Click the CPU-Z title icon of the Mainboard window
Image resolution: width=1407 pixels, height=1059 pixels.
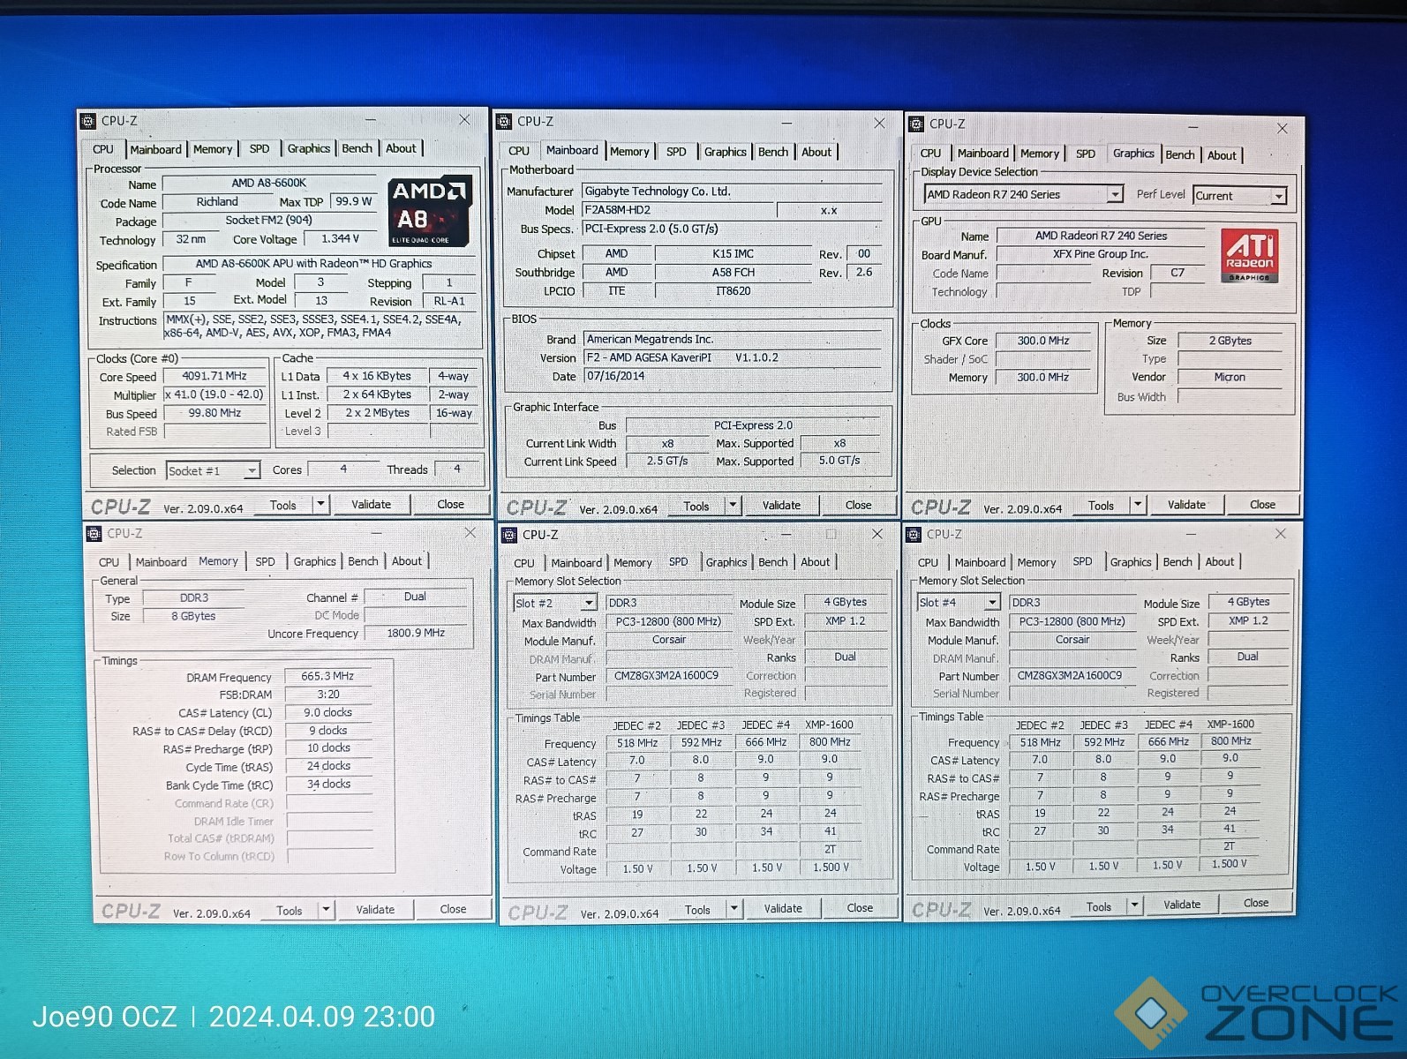[x=504, y=122]
